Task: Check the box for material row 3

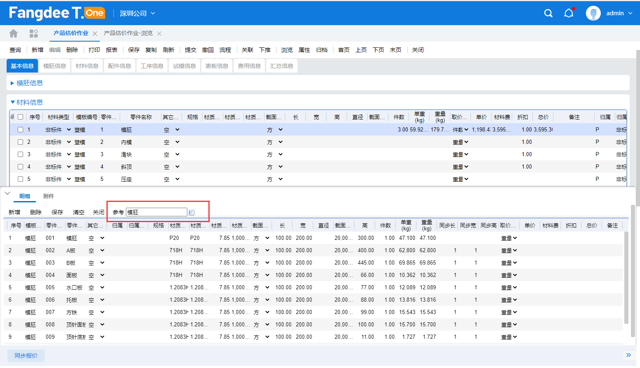Action: click(20, 155)
